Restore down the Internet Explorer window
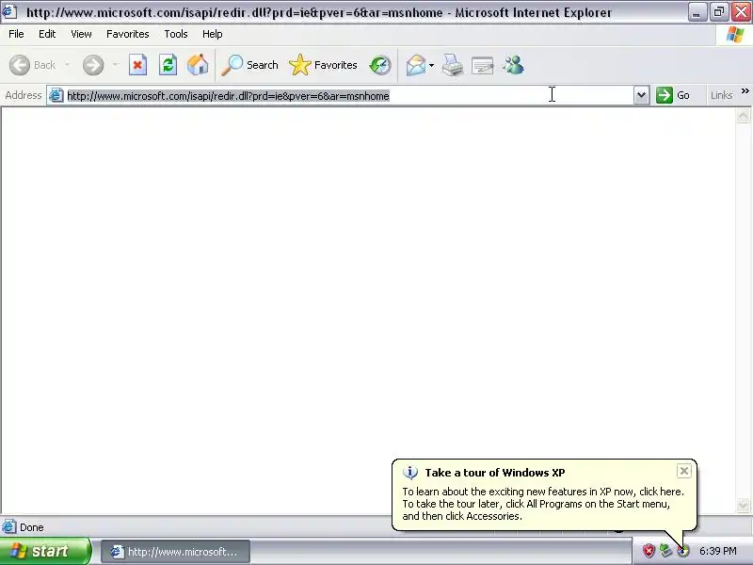This screenshot has height=565, width=753. [x=719, y=12]
